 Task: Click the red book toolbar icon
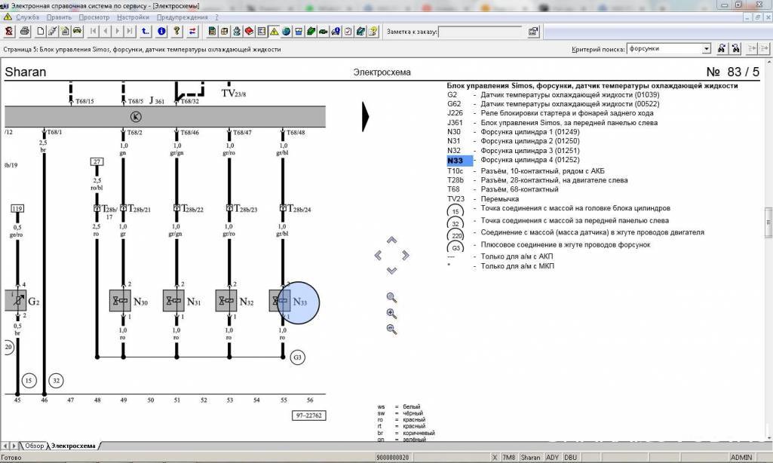pos(249,32)
